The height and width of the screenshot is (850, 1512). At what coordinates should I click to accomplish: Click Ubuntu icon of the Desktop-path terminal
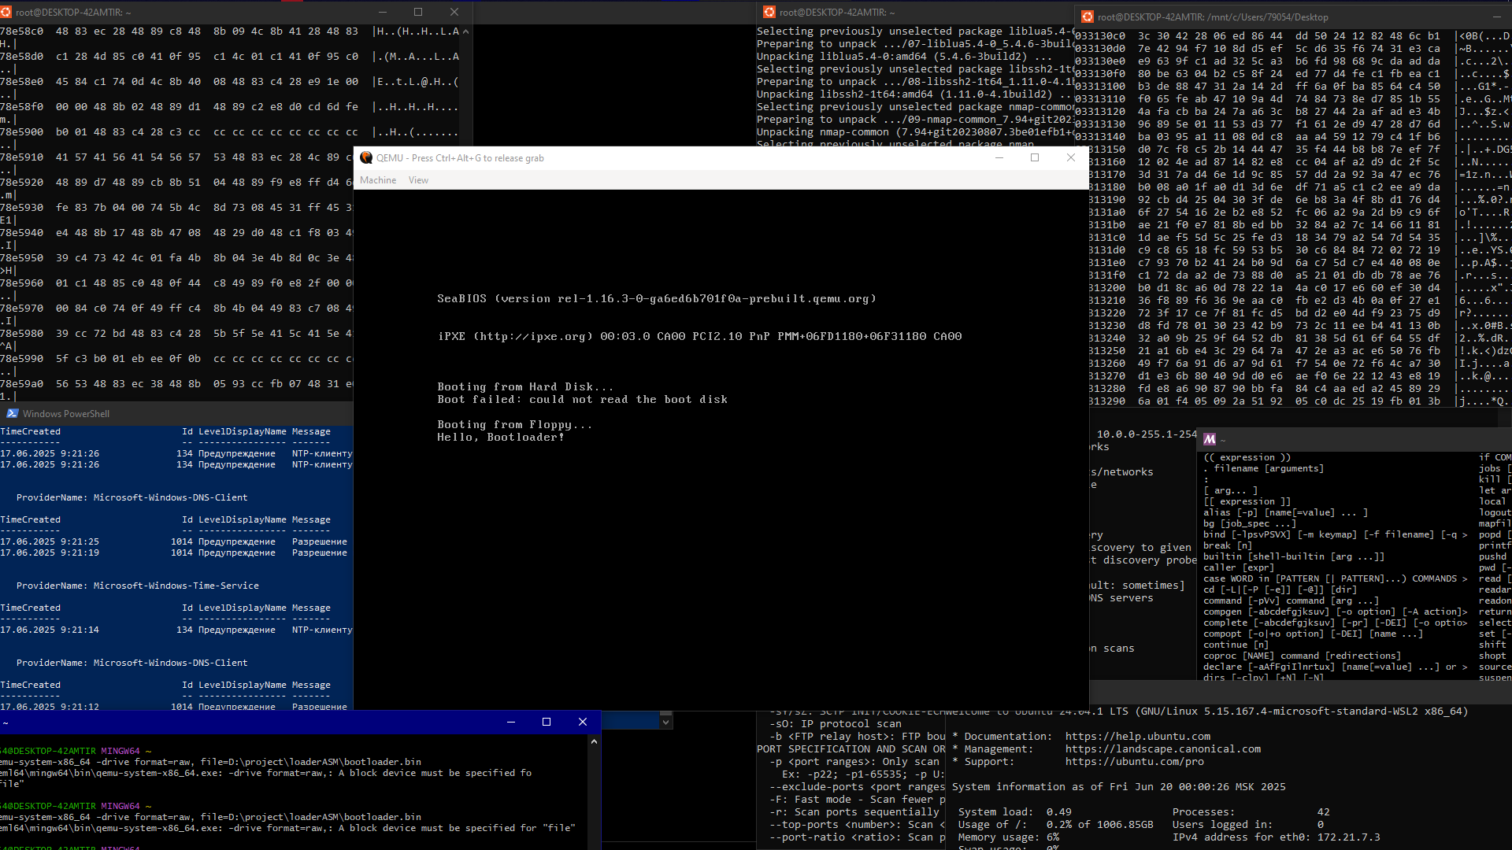pyautogui.click(x=1088, y=17)
